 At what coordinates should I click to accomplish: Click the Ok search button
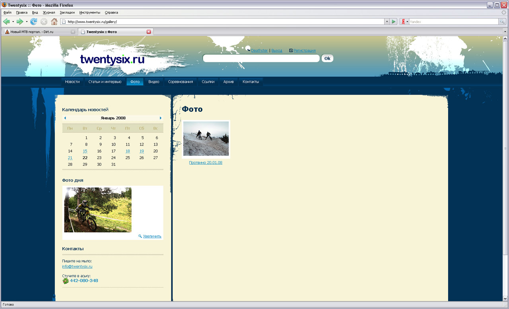click(327, 58)
